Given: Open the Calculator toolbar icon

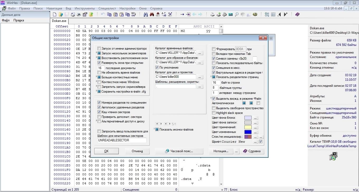Looking at the screenshot, I should (230, 15).
